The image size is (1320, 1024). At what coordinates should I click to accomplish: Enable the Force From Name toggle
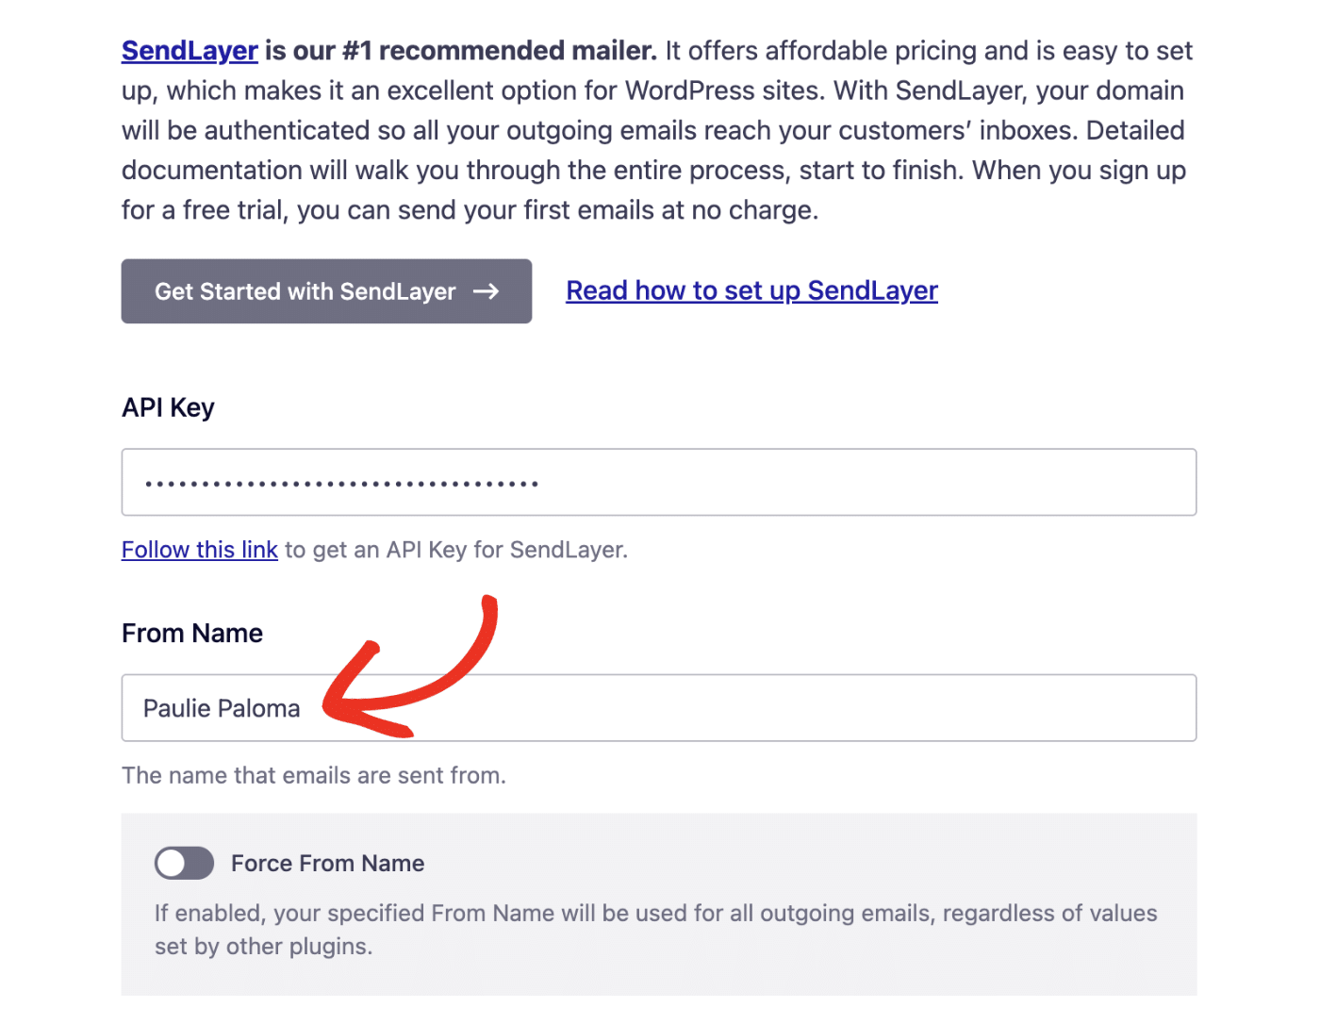pos(184,863)
